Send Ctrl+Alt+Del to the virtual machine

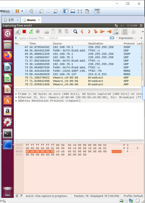tap(31, 11)
